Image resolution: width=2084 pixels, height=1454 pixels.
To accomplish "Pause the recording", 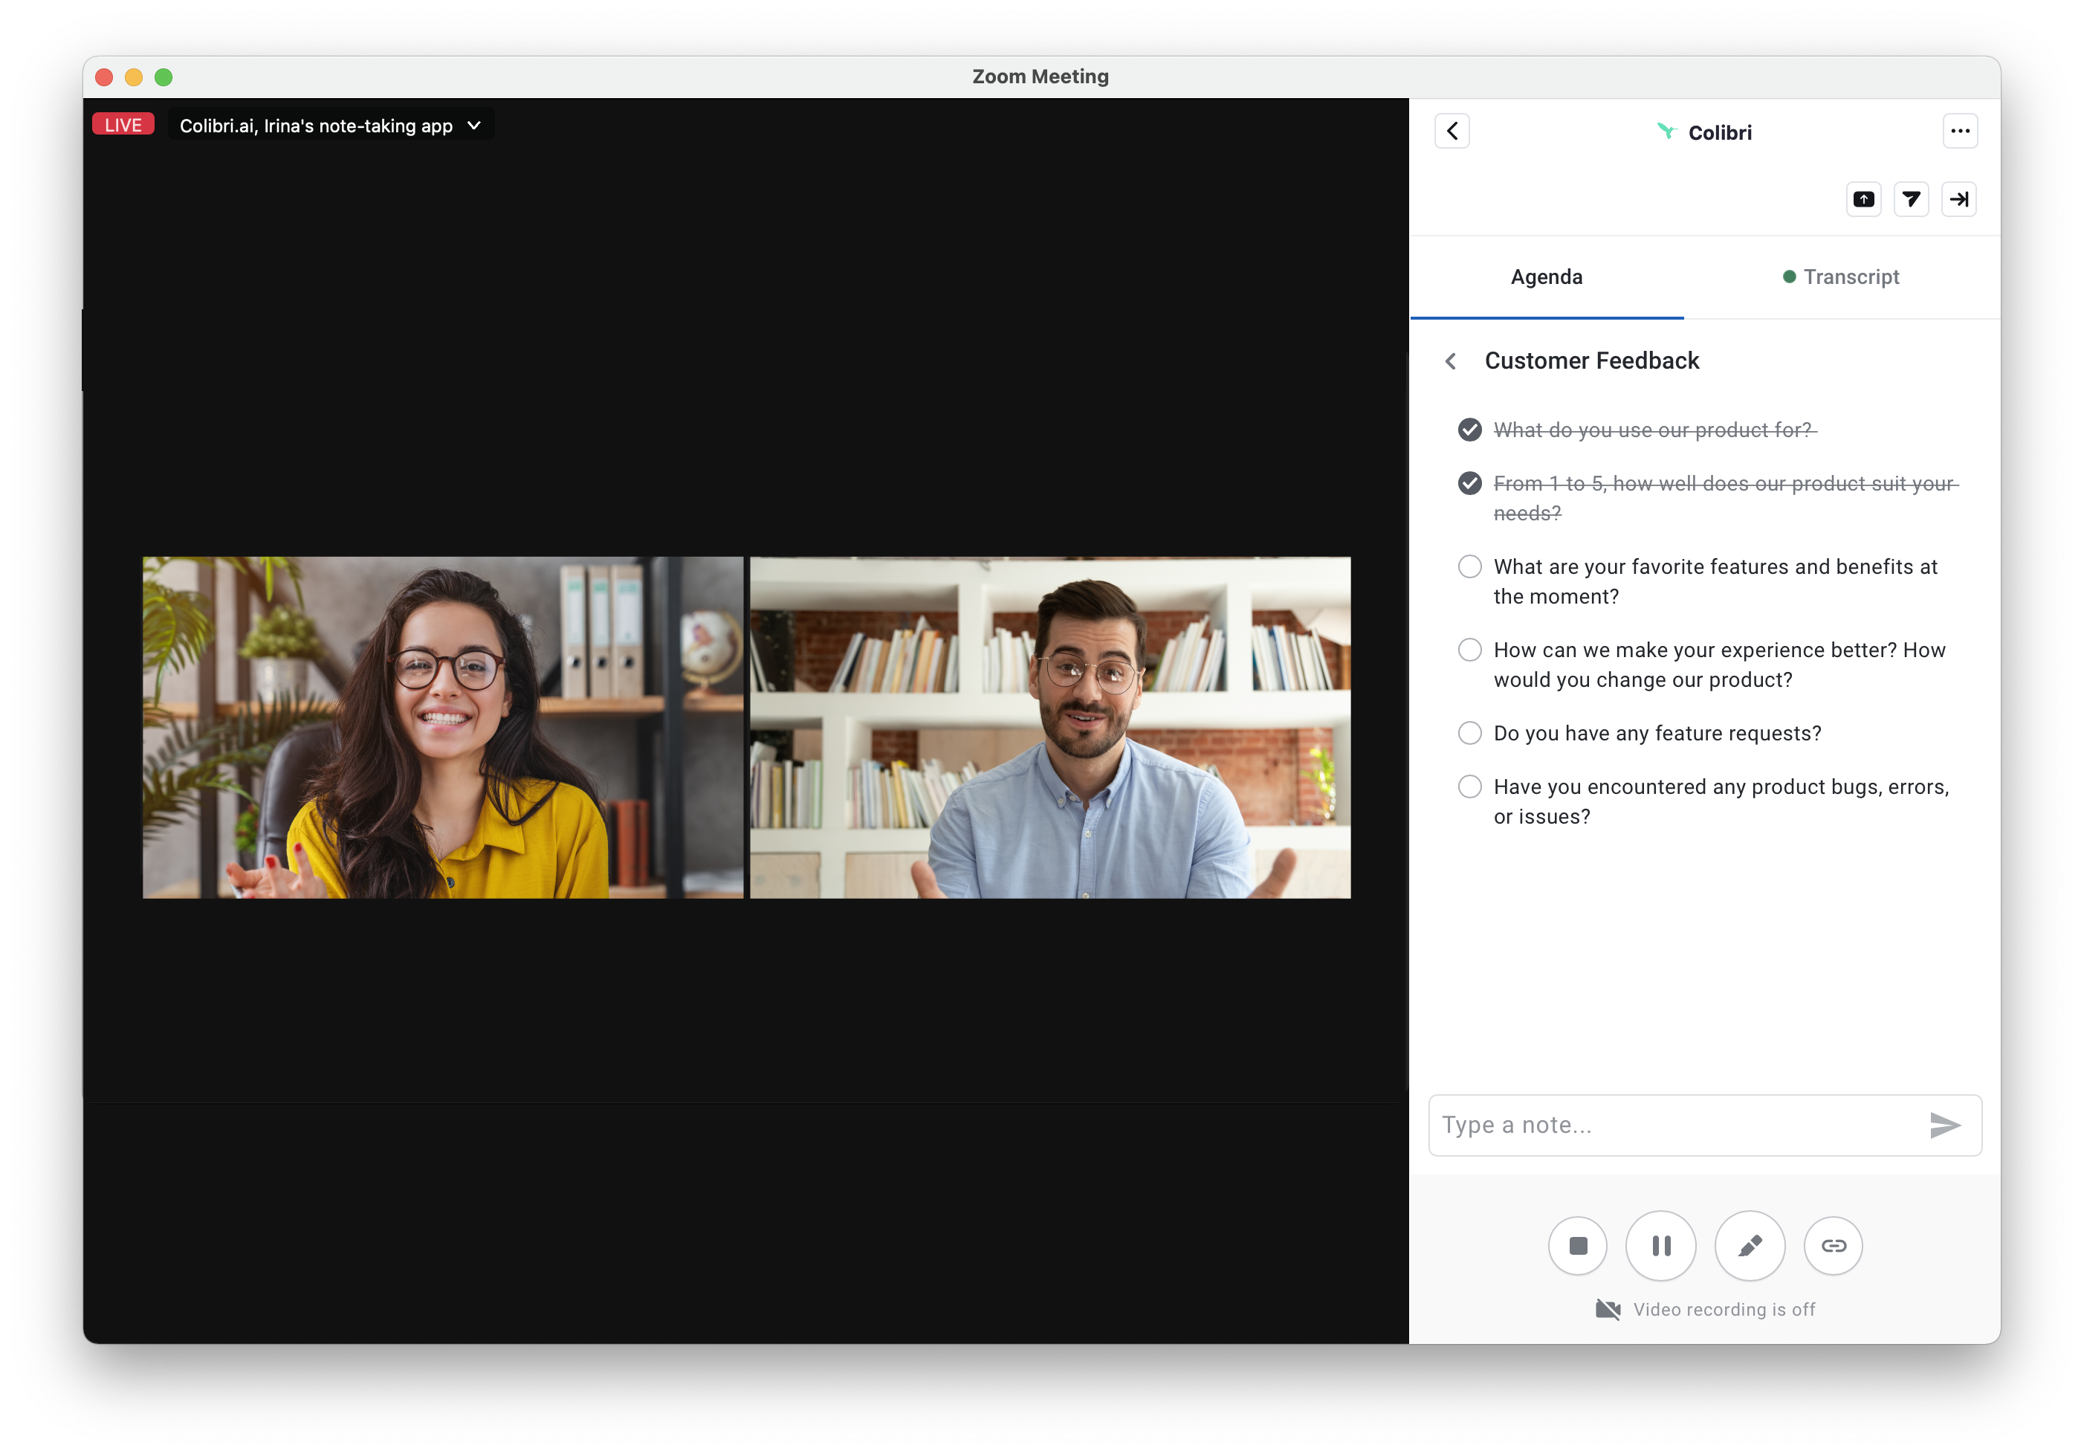I will [1661, 1245].
